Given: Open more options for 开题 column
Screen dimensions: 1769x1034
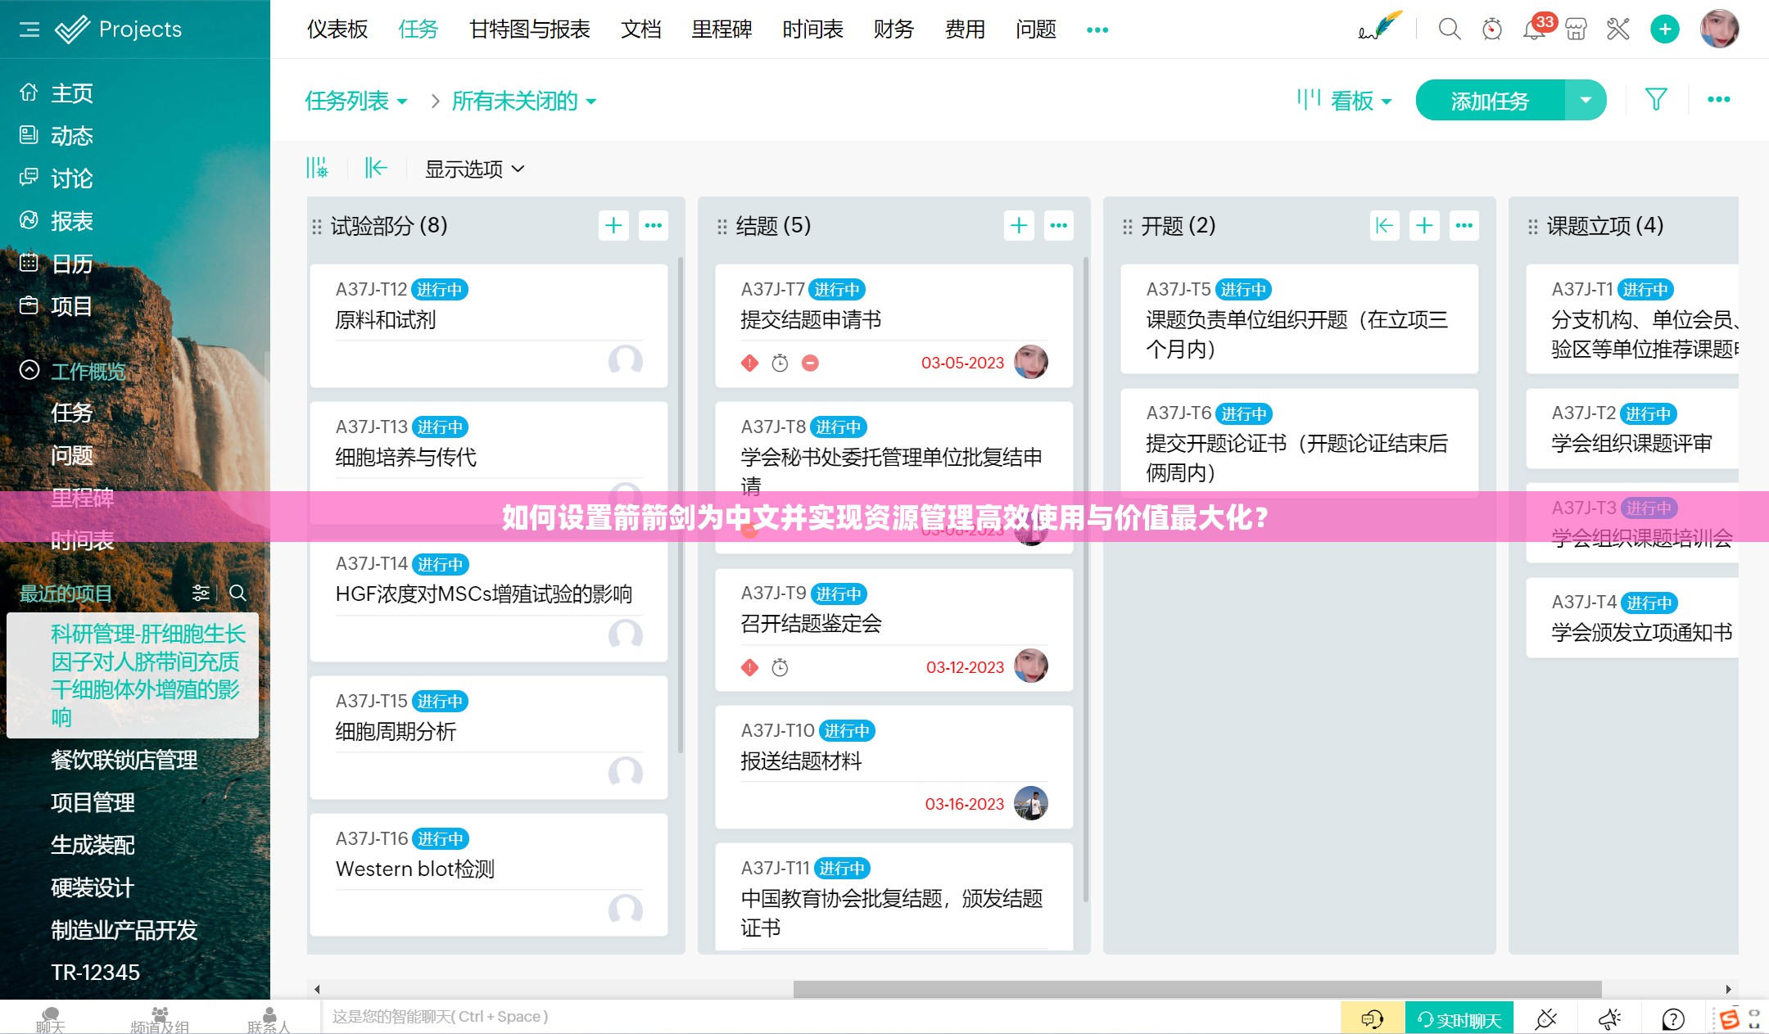Looking at the screenshot, I should click(x=1464, y=225).
